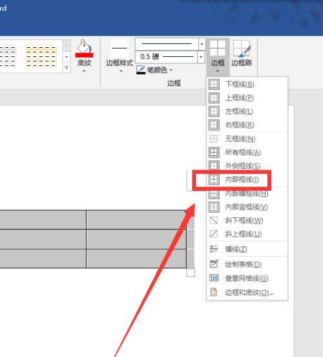Click the Shading (底纹) paint bucket icon
Screen dimensions: 323x357
click(84, 49)
